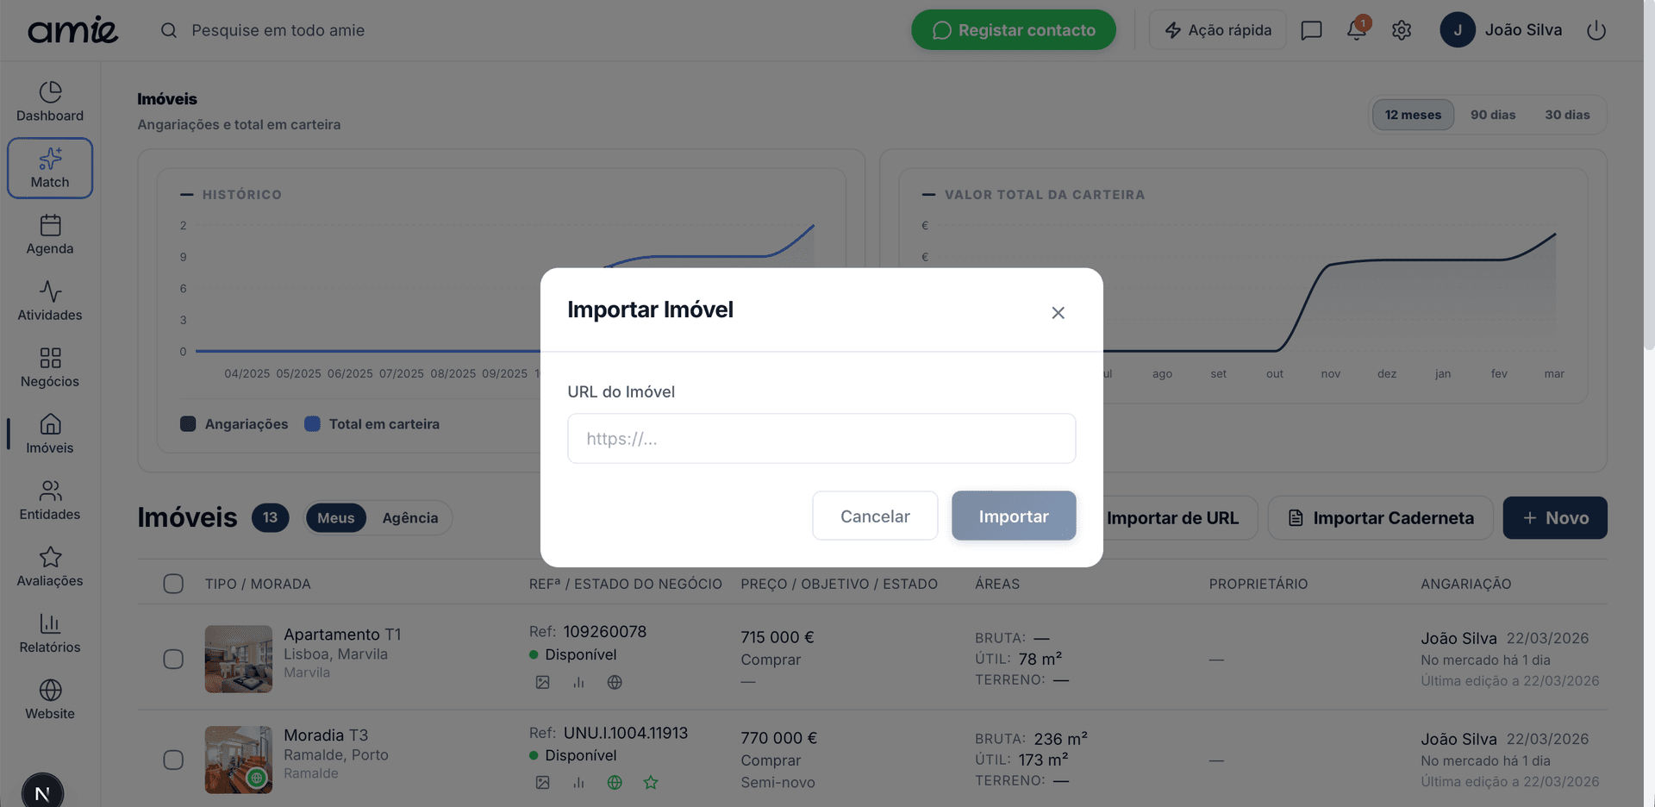The width and height of the screenshot is (1655, 807).
Task: Navigate to Negócios via its sidebar icon
Action: (x=49, y=366)
